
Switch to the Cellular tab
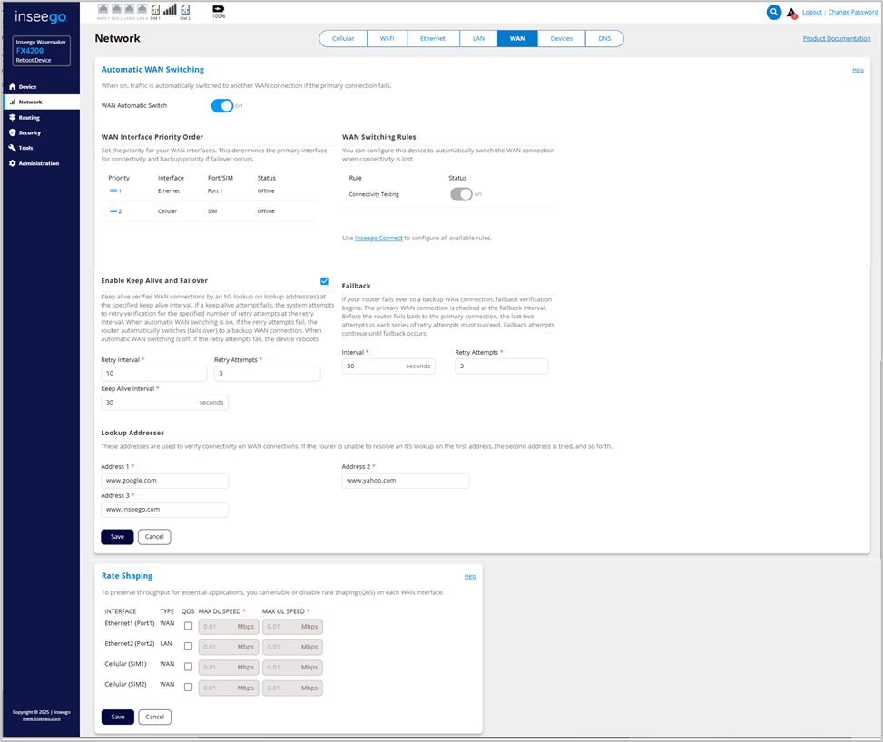point(343,39)
